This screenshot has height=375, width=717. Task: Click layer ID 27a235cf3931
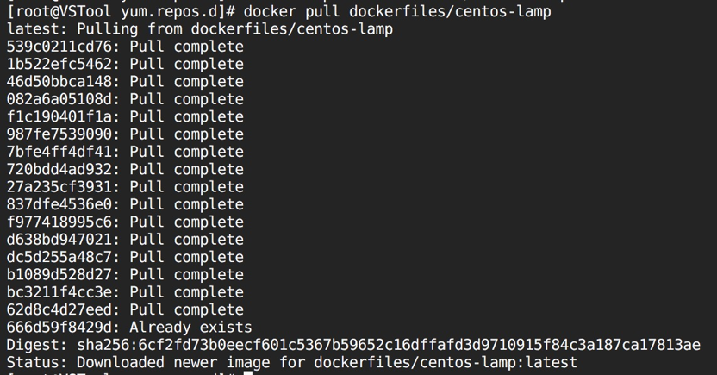click(59, 186)
